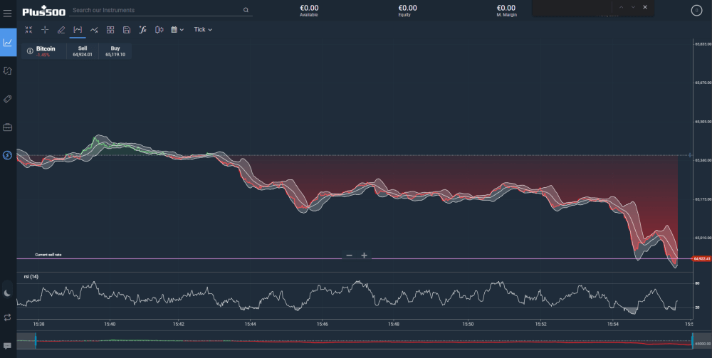Image resolution: width=712 pixels, height=358 pixels.
Task: Expand the Tick interval dropdown
Action: [x=203, y=29]
